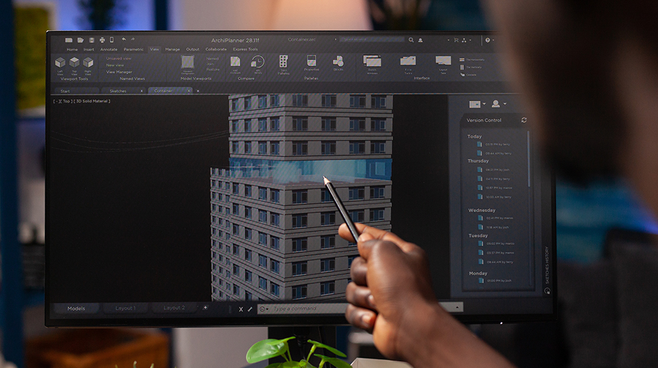Print the drawing with the printer icon
This screenshot has height=368, width=658.
[102, 40]
